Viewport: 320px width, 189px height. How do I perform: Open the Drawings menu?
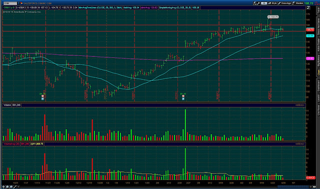pyautogui.click(x=284, y=3)
